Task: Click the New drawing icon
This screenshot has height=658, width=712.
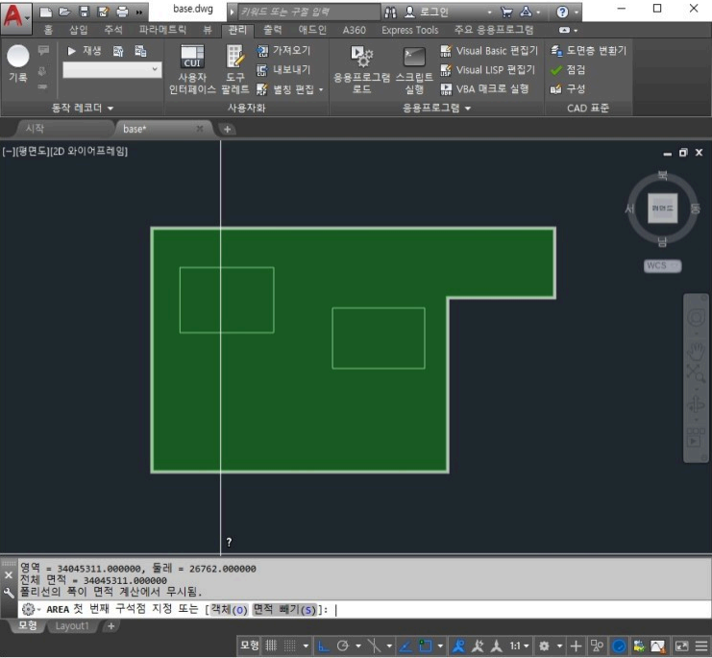Action: (45, 12)
